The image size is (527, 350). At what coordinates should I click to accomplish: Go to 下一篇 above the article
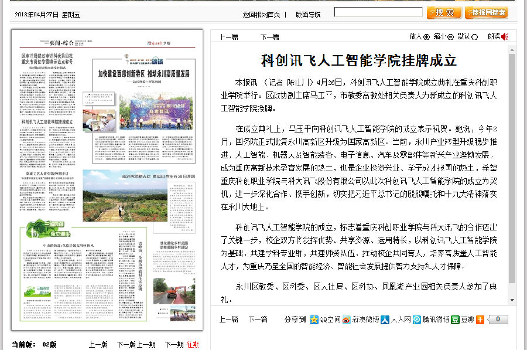269,37
